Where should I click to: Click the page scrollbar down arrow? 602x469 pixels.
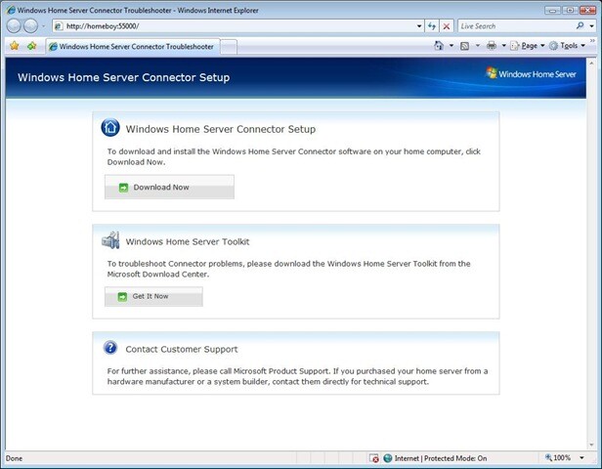click(x=591, y=446)
